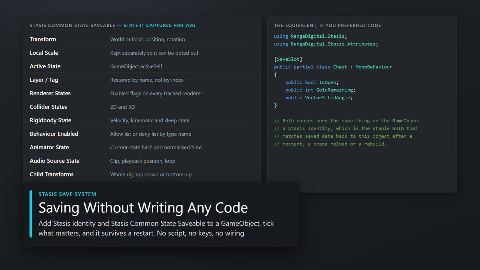The image size is (480, 270).
Task: Click the comment 'restart, a scene reload or a rebuild.'
Action: (x=330, y=144)
